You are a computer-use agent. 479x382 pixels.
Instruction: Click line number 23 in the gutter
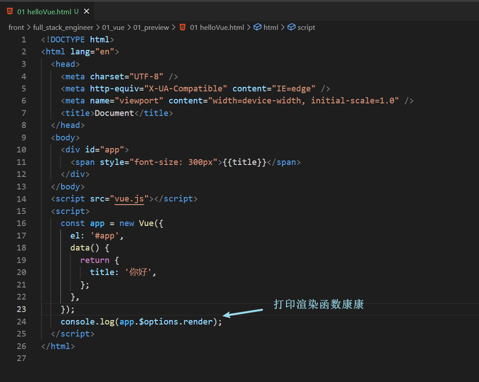click(x=21, y=309)
